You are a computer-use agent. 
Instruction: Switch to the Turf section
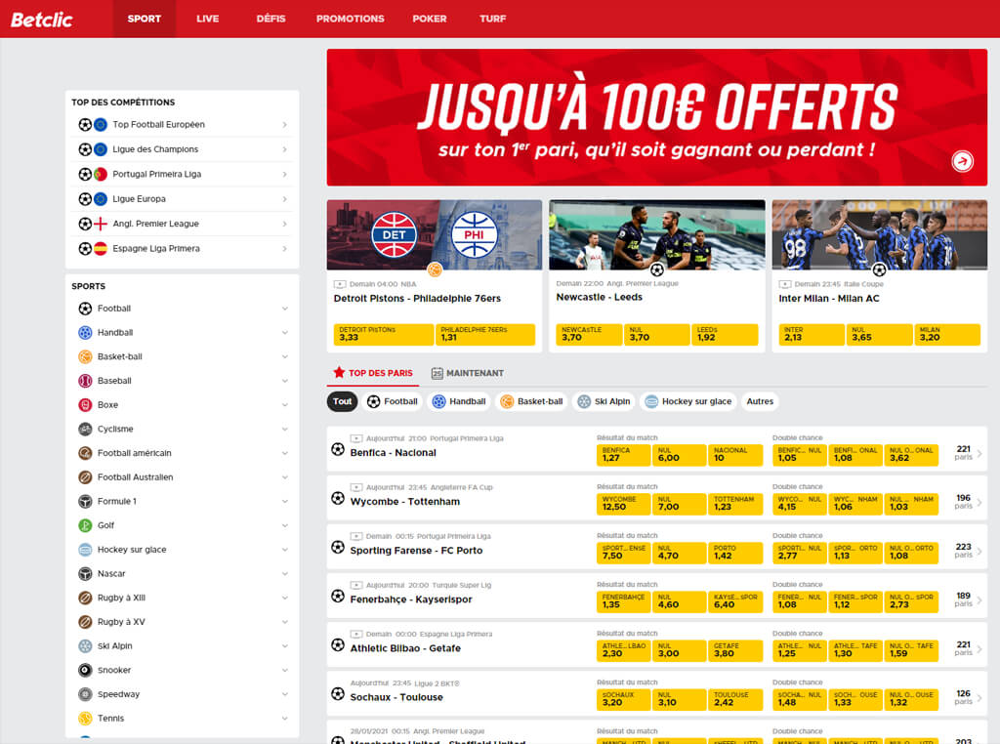(x=492, y=20)
